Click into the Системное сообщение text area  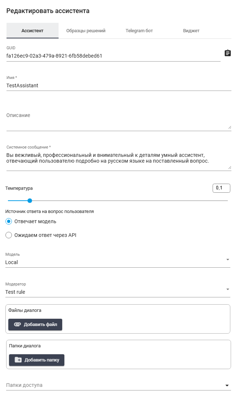[x=119, y=158]
